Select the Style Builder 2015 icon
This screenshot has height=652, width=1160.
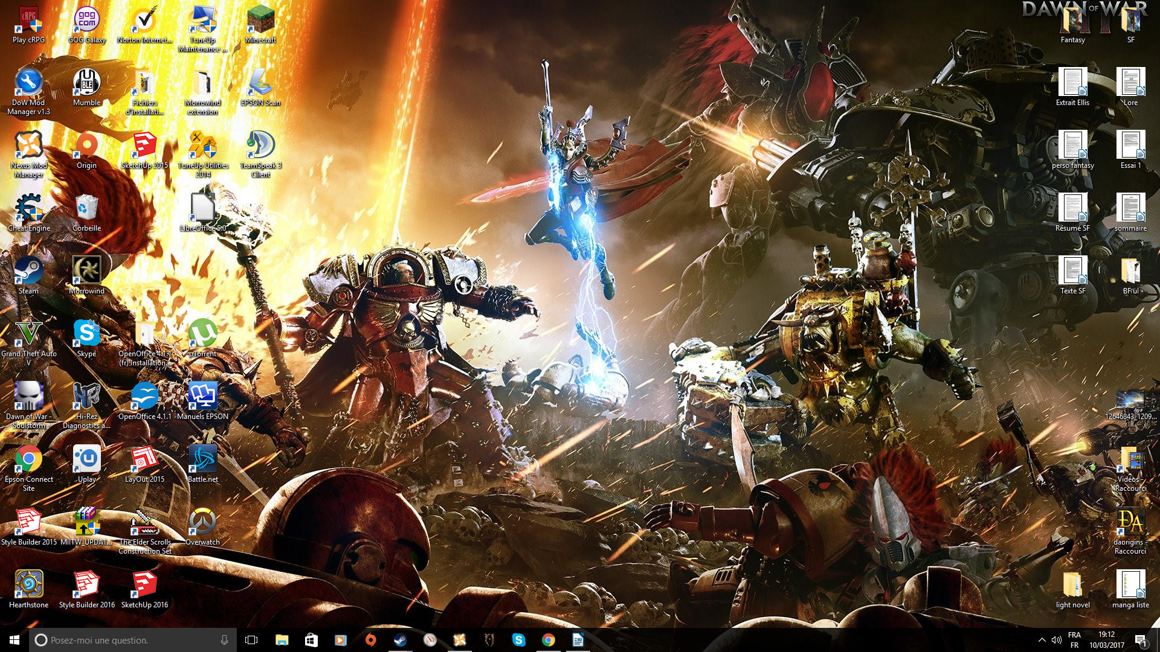click(x=28, y=527)
